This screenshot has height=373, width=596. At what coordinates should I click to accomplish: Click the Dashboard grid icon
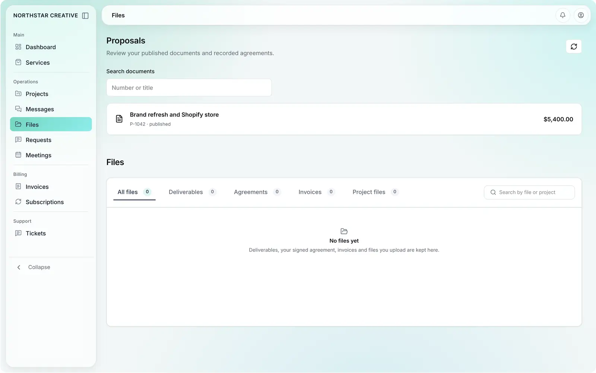coord(18,47)
